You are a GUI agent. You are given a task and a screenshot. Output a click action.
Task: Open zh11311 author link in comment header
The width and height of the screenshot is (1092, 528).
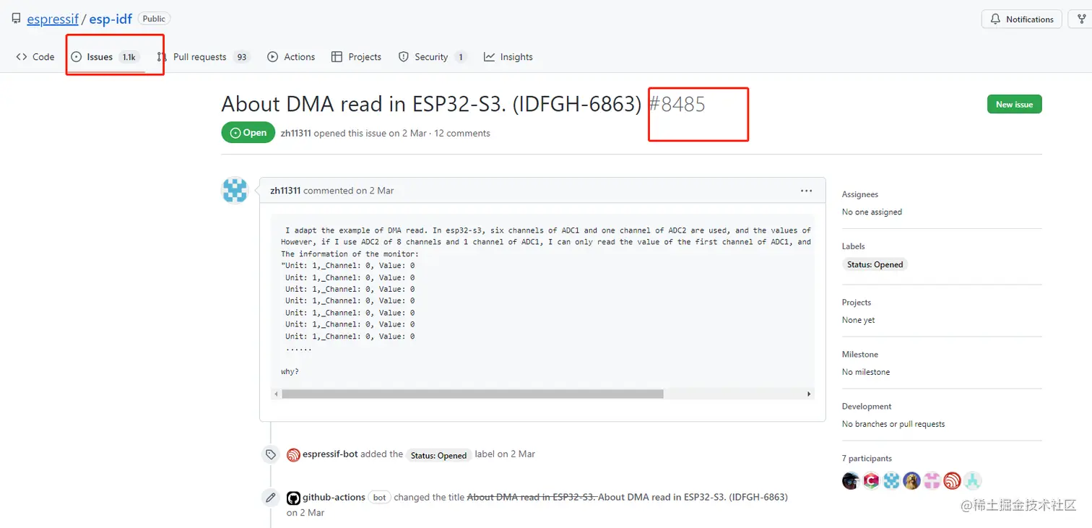point(285,191)
